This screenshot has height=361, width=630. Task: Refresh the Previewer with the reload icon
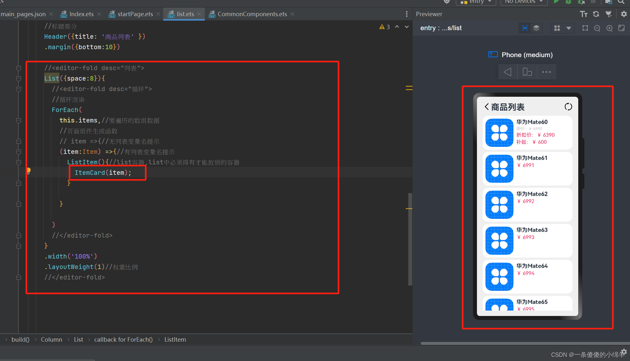pyautogui.click(x=596, y=14)
